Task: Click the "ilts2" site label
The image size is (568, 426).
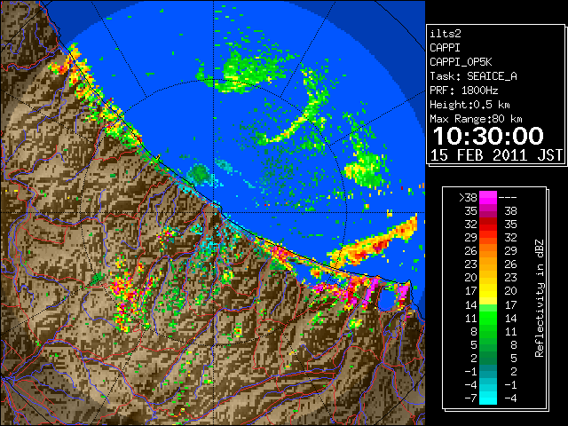Action: pyautogui.click(x=446, y=34)
